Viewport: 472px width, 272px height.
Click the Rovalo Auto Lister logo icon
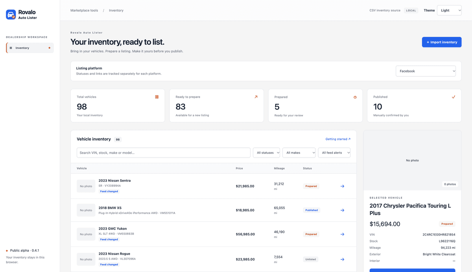(11, 15)
